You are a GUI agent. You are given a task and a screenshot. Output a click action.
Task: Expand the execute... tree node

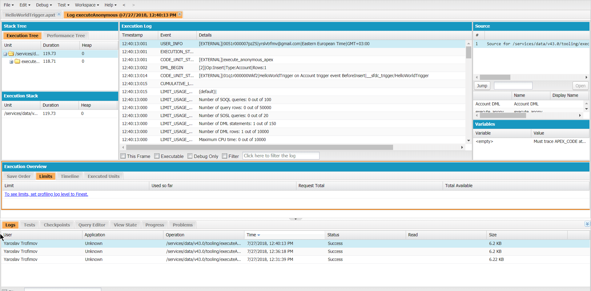11,61
